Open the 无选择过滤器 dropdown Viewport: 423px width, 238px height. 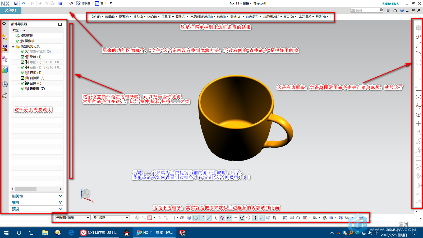[x=73, y=218]
